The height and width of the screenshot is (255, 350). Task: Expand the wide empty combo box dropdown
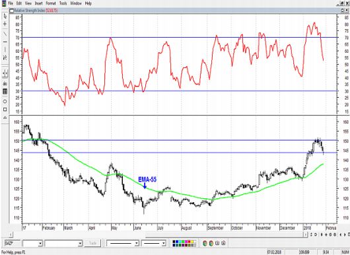(80, 243)
